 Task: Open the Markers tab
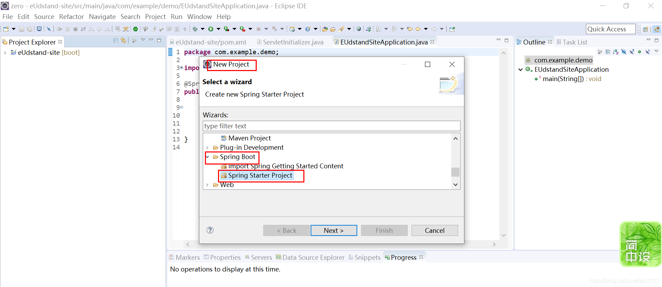(185, 257)
